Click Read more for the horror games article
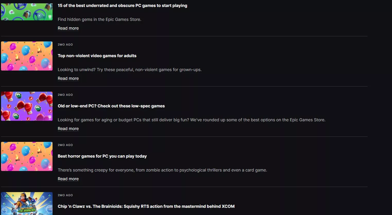 tap(68, 179)
